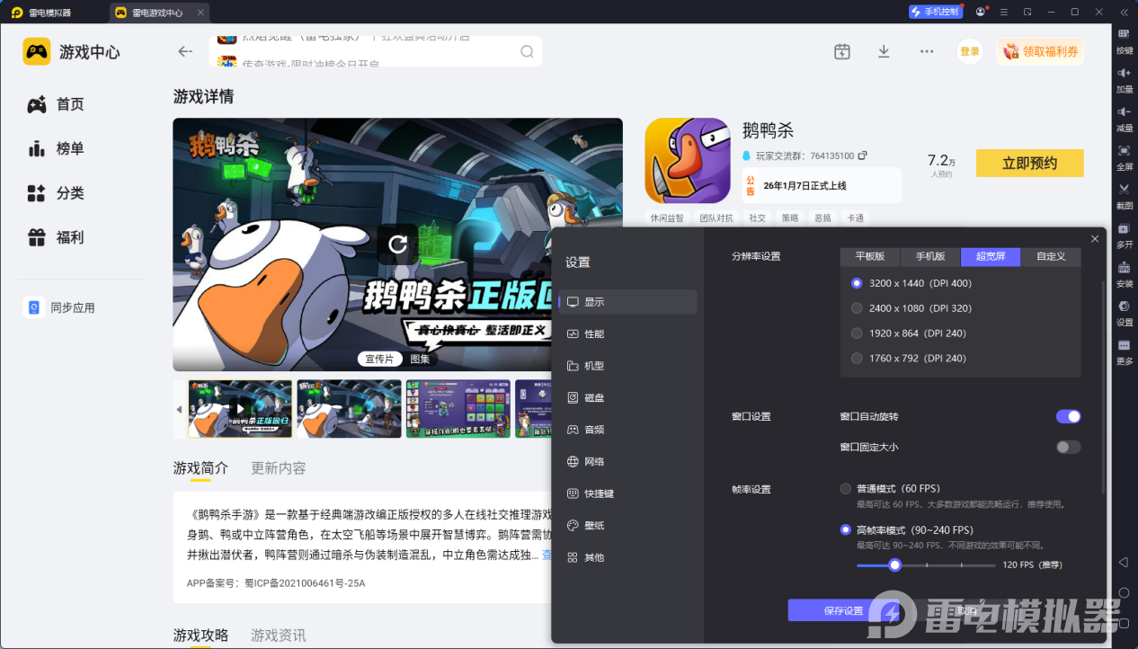Collapse the game detail page with back arrow
The width and height of the screenshot is (1138, 649).
pos(185,51)
